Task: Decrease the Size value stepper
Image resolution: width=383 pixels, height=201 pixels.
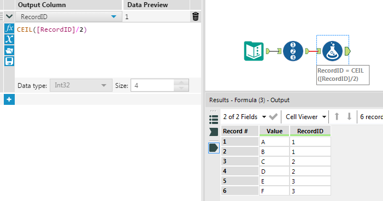Action: pos(181,88)
